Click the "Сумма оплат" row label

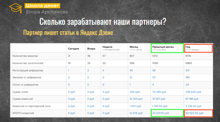click(x=20, y=92)
